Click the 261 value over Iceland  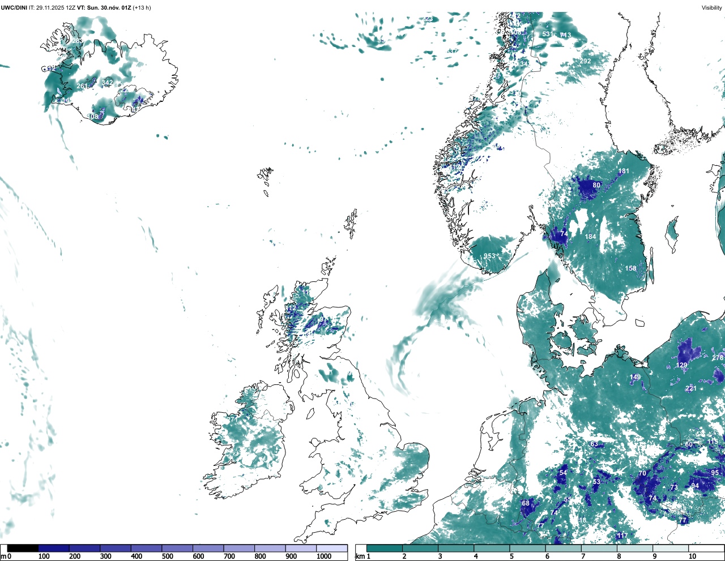[x=82, y=86]
